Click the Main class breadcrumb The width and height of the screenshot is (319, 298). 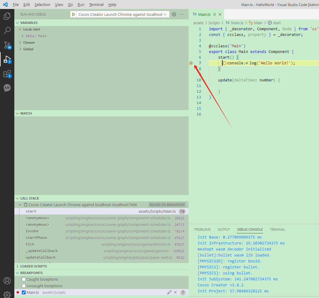click(x=255, y=23)
